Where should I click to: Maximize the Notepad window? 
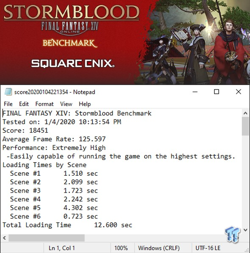tap(217, 92)
